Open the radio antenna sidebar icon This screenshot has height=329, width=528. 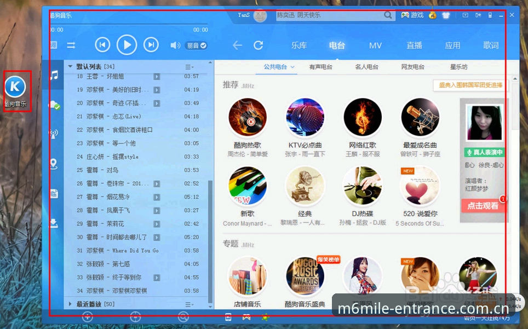coord(54,134)
